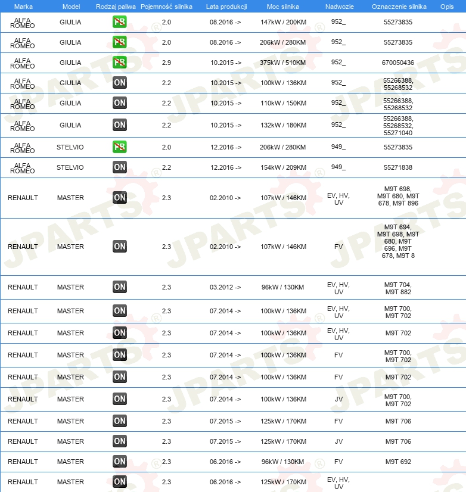This screenshot has height=492, width=466.
Task: Select the 375kW / 510KM power cell
Action: [282, 63]
